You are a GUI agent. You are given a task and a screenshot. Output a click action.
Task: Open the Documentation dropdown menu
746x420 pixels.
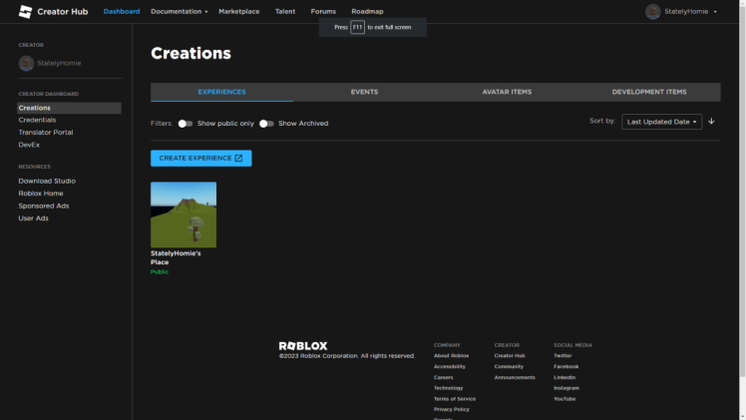179,11
